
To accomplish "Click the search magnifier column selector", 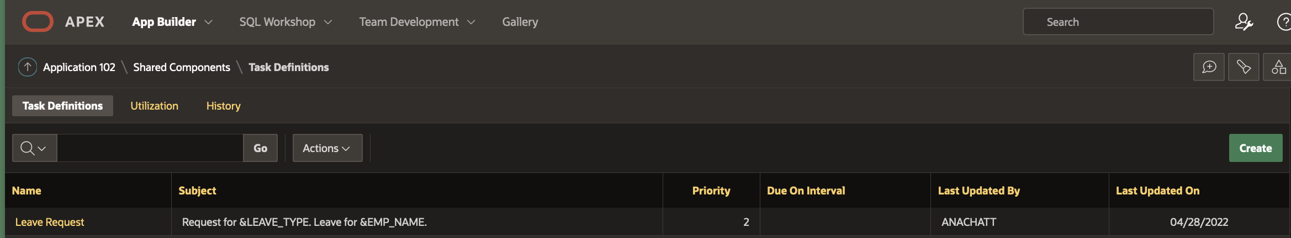I will click(34, 148).
